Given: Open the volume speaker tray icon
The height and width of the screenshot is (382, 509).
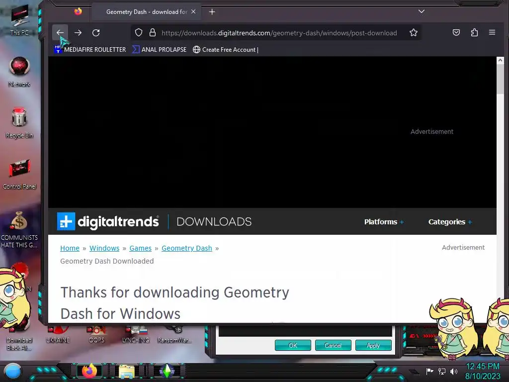Looking at the screenshot, I should pos(454,371).
